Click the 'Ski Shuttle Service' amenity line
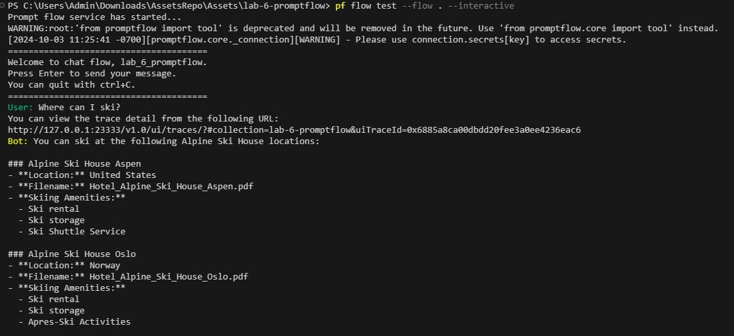Screen dimensions: 734x336 [77, 232]
